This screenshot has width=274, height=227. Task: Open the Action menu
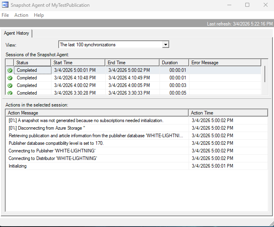(x=21, y=15)
